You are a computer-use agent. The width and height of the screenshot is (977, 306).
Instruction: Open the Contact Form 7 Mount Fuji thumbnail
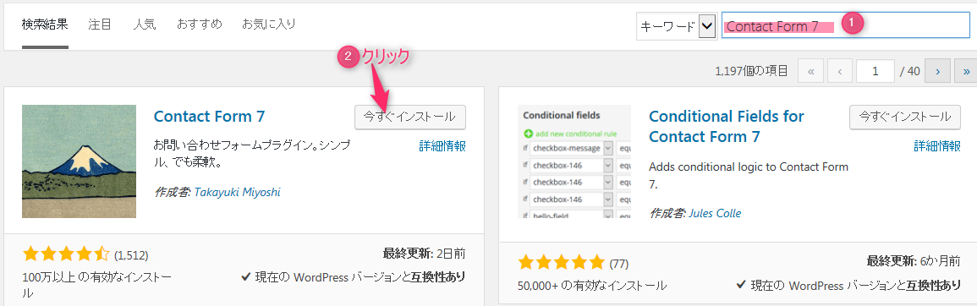80,161
